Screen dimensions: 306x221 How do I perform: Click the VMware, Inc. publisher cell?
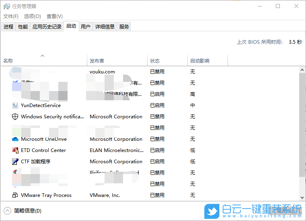(x=105, y=195)
